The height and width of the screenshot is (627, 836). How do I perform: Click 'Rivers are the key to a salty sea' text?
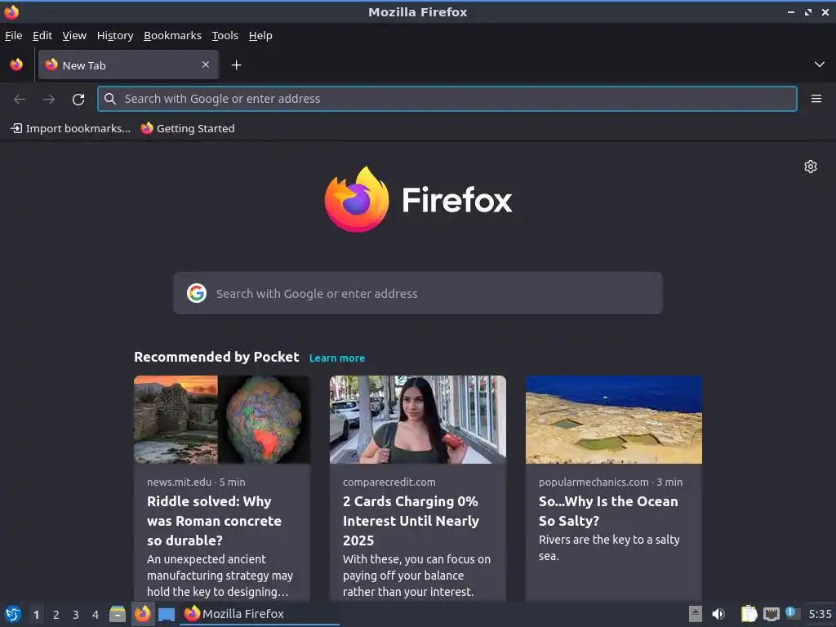[x=609, y=548]
